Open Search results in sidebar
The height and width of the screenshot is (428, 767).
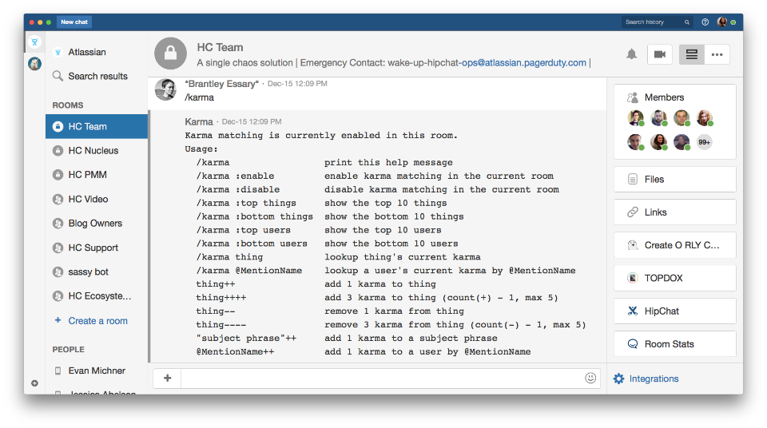point(97,77)
